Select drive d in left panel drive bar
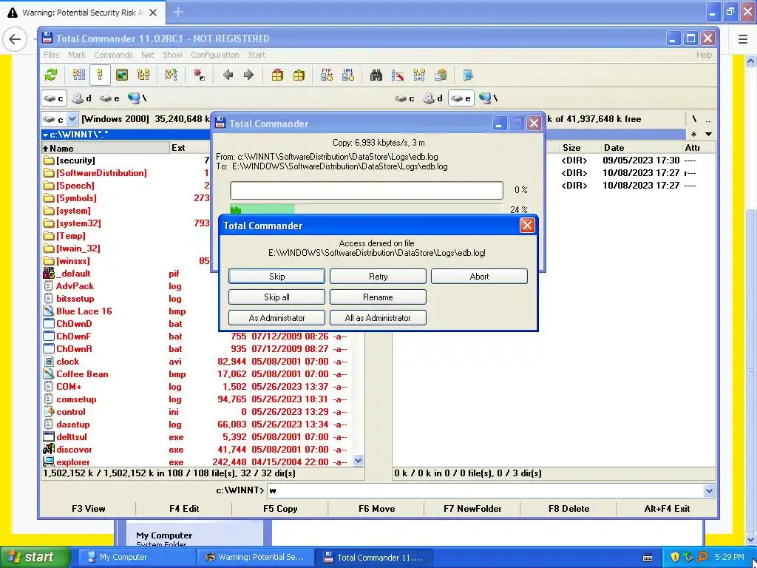The image size is (757, 568). coord(81,98)
